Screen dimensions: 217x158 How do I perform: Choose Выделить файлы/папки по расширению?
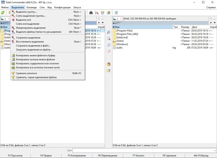point(48,32)
